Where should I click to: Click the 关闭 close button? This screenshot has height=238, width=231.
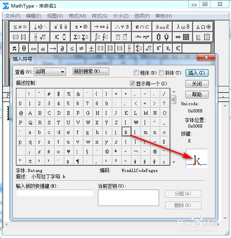pyautogui.click(x=197, y=84)
